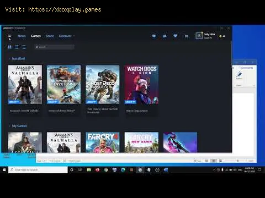Open the user profile avatar

[x=199, y=36]
